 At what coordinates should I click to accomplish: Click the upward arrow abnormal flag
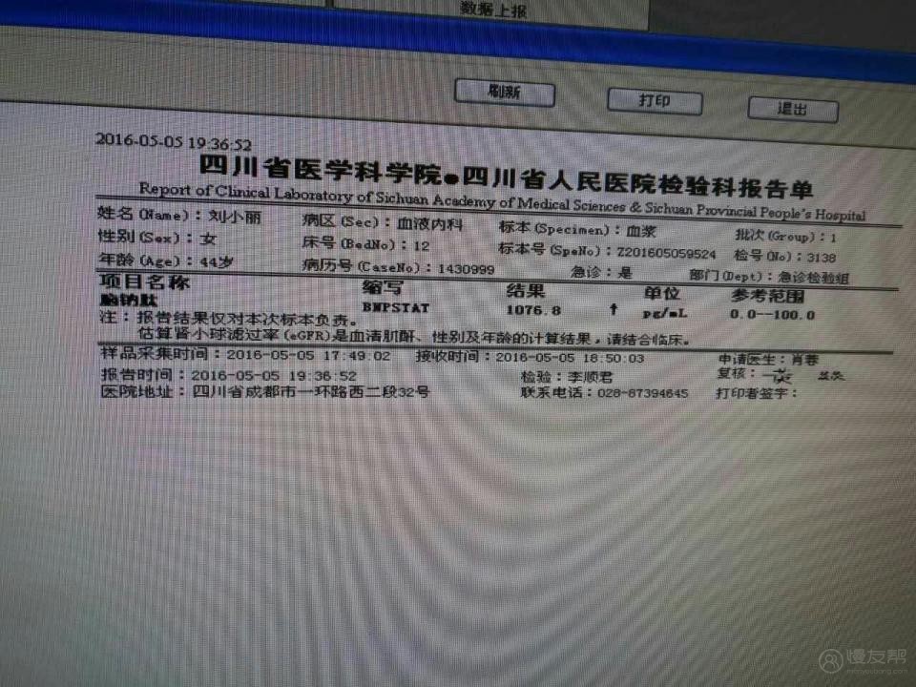click(x=613, y=309)
